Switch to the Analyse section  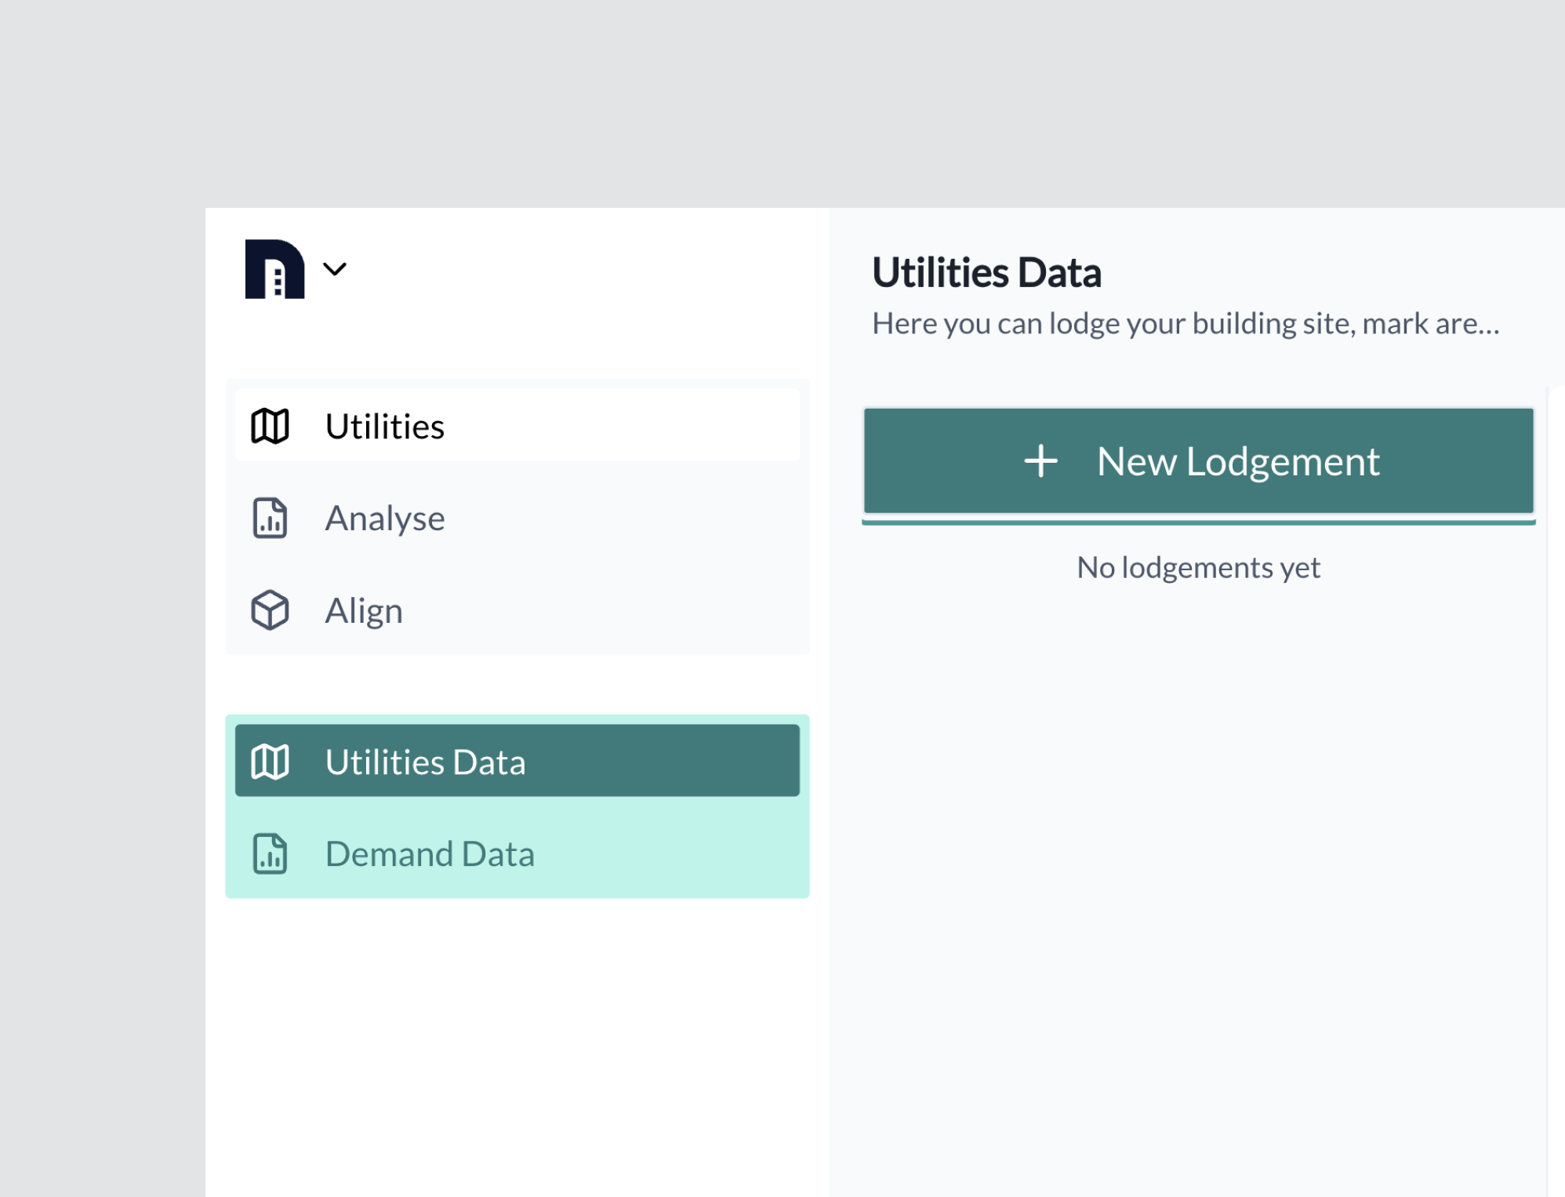(384, 518)
